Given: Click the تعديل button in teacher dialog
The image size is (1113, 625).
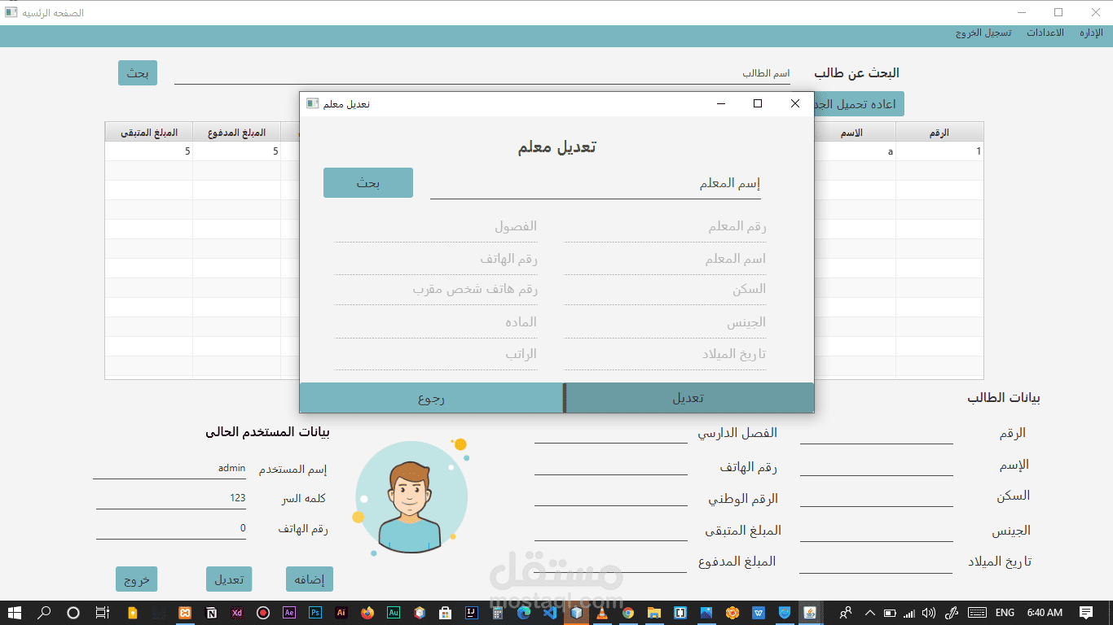Looking at the screenshot, I should click(688, 398).
